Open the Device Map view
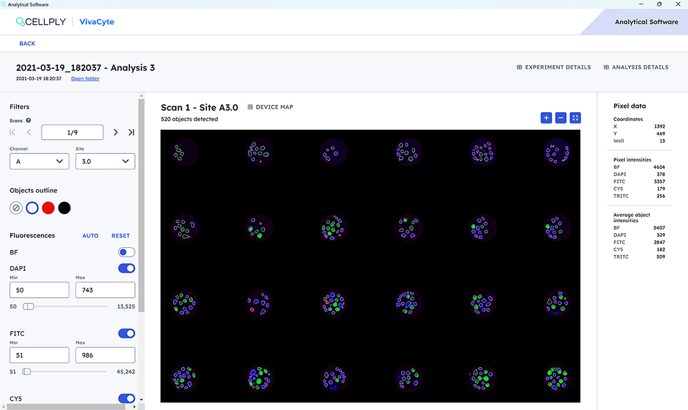 [x=270, y=106]
